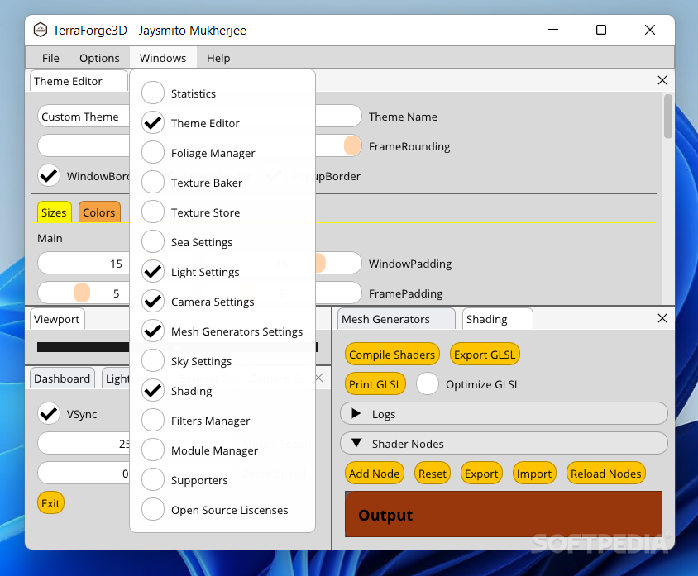Screen dimensions: 698x576
Task: Close the Theme Editor panel
Action: (x=662, y=80)
